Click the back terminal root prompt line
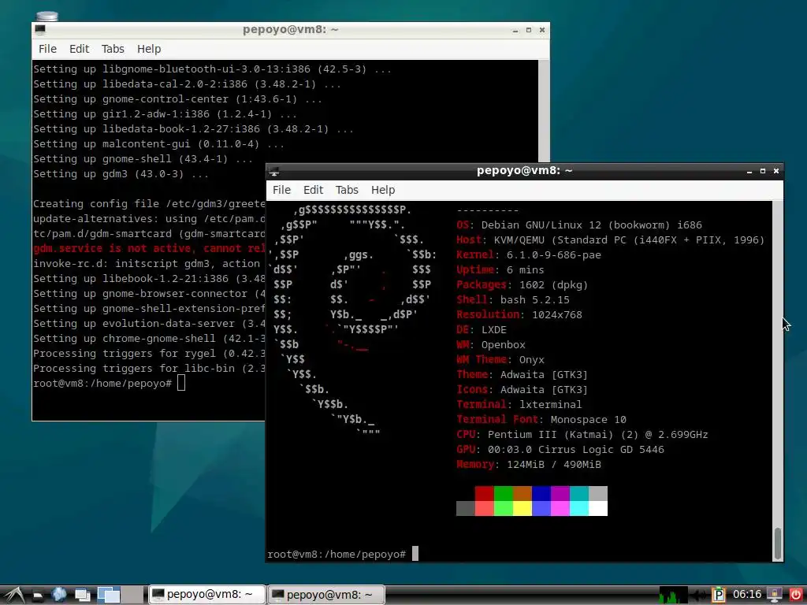Image resolution: width=807 pixels, height=605 pixels. [109, 384]
